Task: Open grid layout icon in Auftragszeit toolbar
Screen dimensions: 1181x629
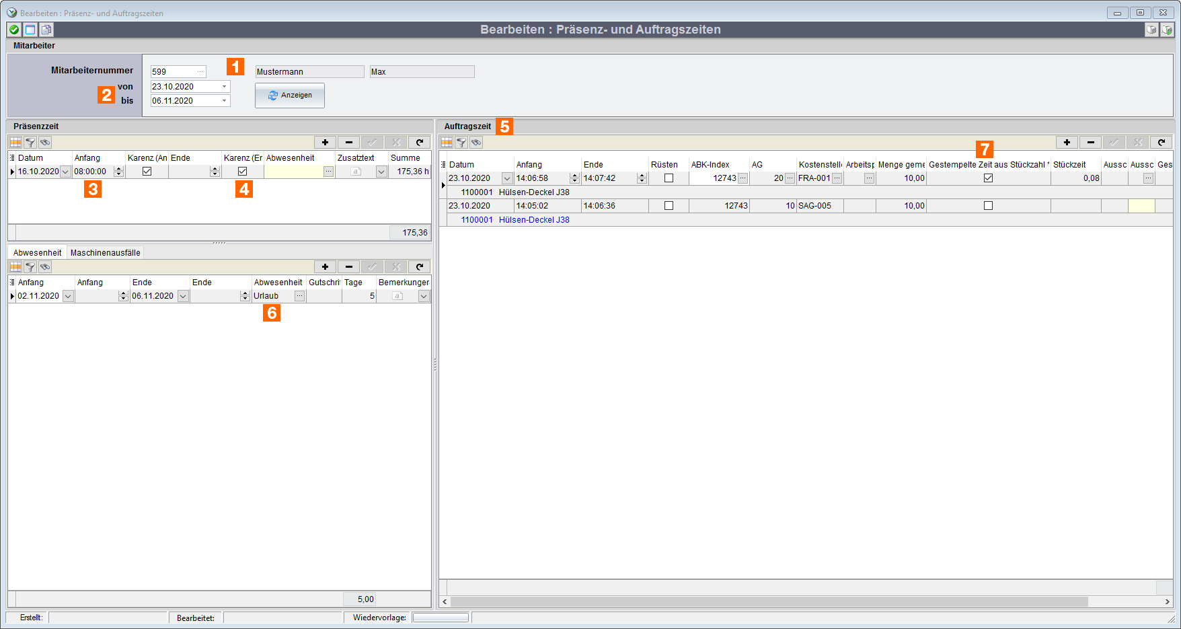Action: click(447, 143)
